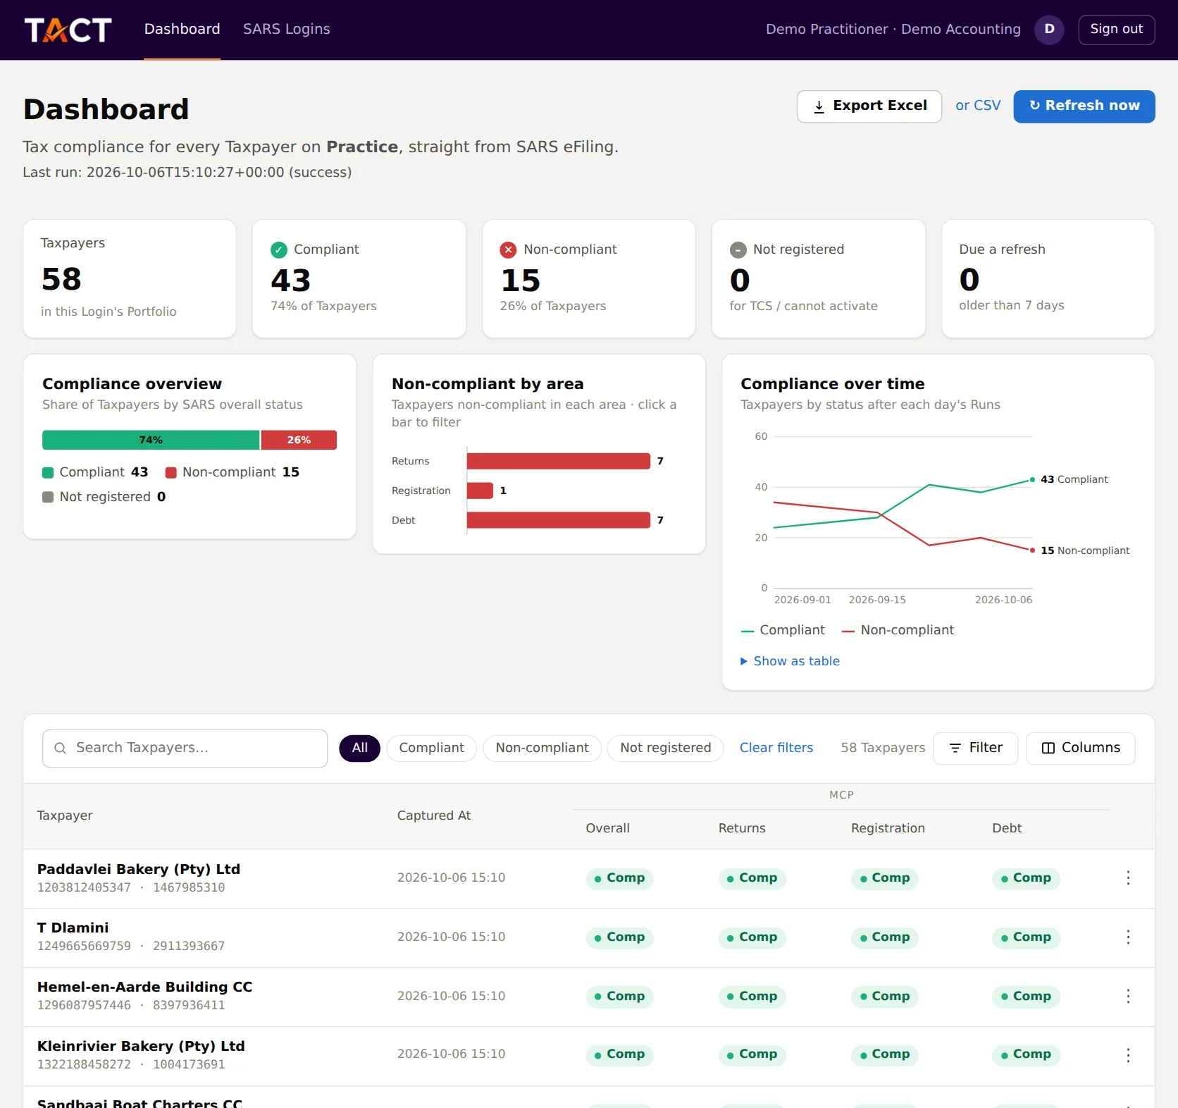Filter table by Non-compliant pill

[x=542, y=748]
